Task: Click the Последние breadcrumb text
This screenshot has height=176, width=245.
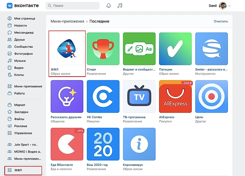Action: click(99, 21)
